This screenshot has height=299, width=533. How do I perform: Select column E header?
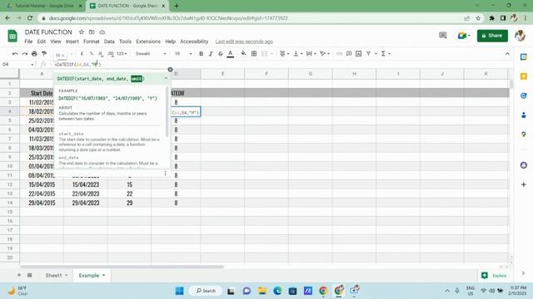click(x=222, y=74)
